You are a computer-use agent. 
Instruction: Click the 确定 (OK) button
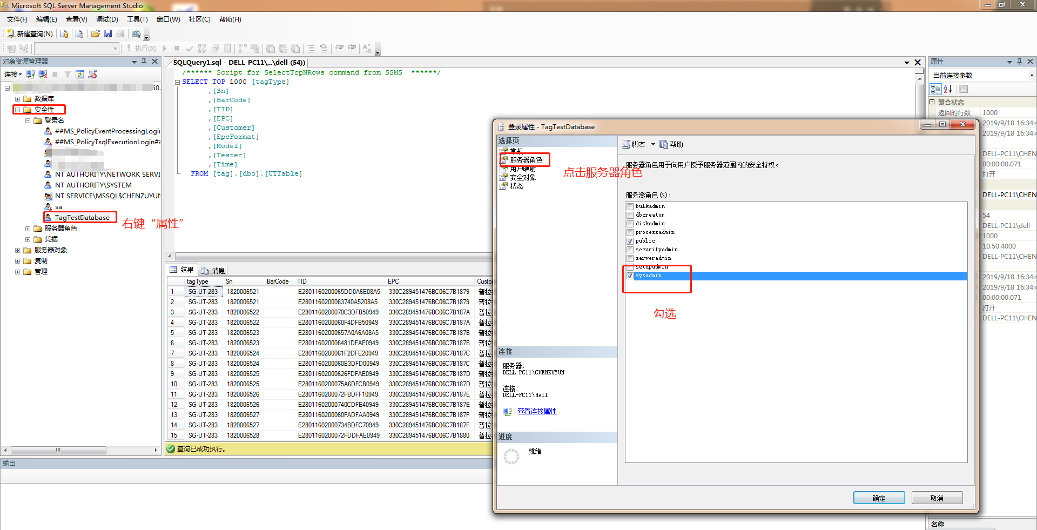tap(879, 498)
